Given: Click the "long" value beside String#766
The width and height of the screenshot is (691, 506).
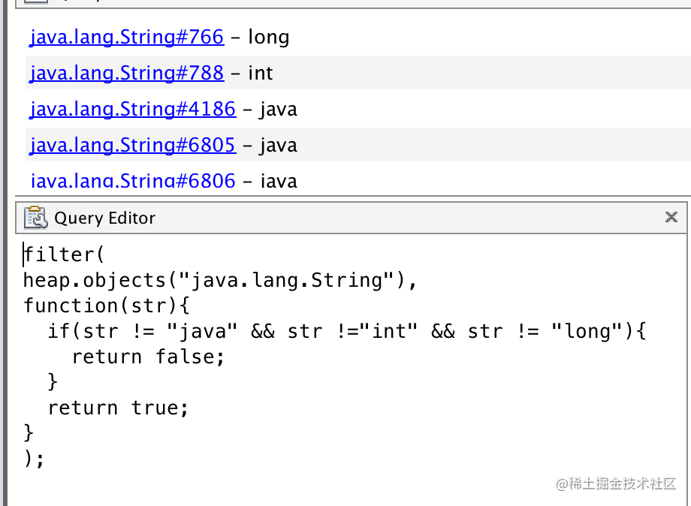Looking at the screenshot, I should pos(268,37).
